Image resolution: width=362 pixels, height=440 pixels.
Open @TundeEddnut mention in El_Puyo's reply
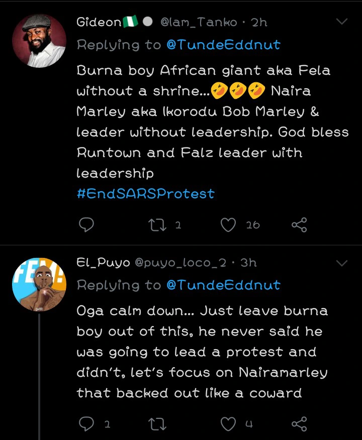pyautogui.click(x=223, y=285)
